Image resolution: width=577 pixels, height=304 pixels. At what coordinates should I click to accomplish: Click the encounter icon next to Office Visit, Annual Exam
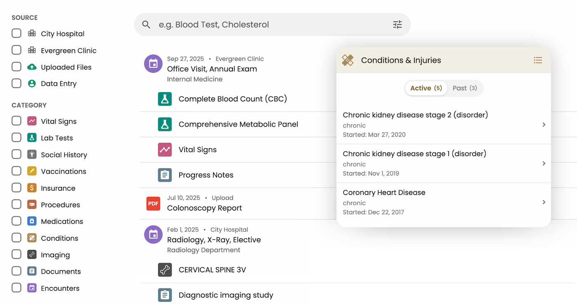153,63
